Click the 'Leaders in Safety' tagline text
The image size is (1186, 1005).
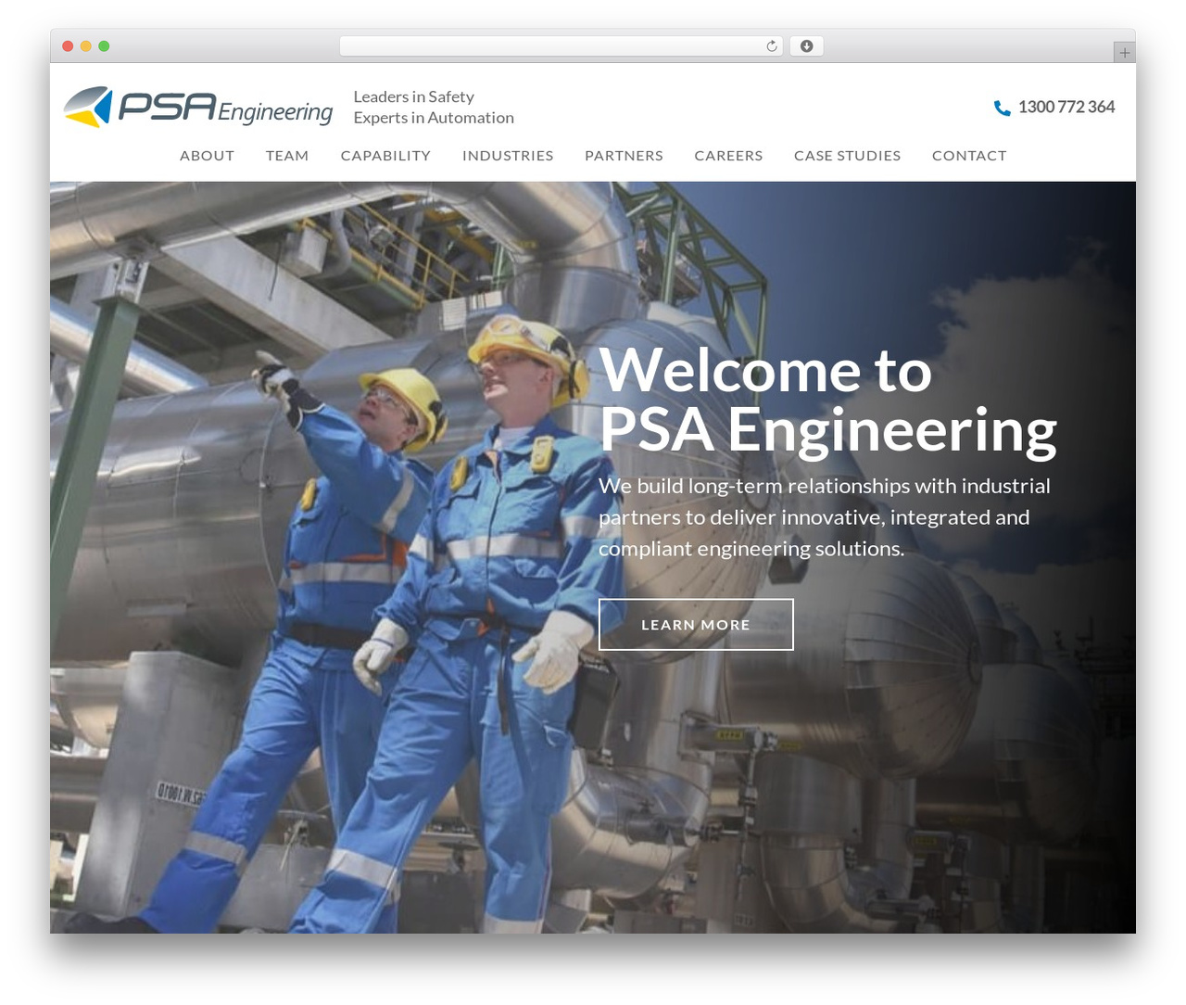(x=413, y=96)
